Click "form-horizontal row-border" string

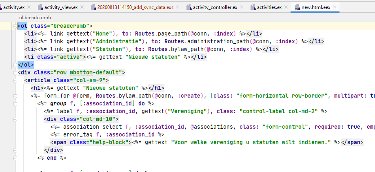(282, 96)
